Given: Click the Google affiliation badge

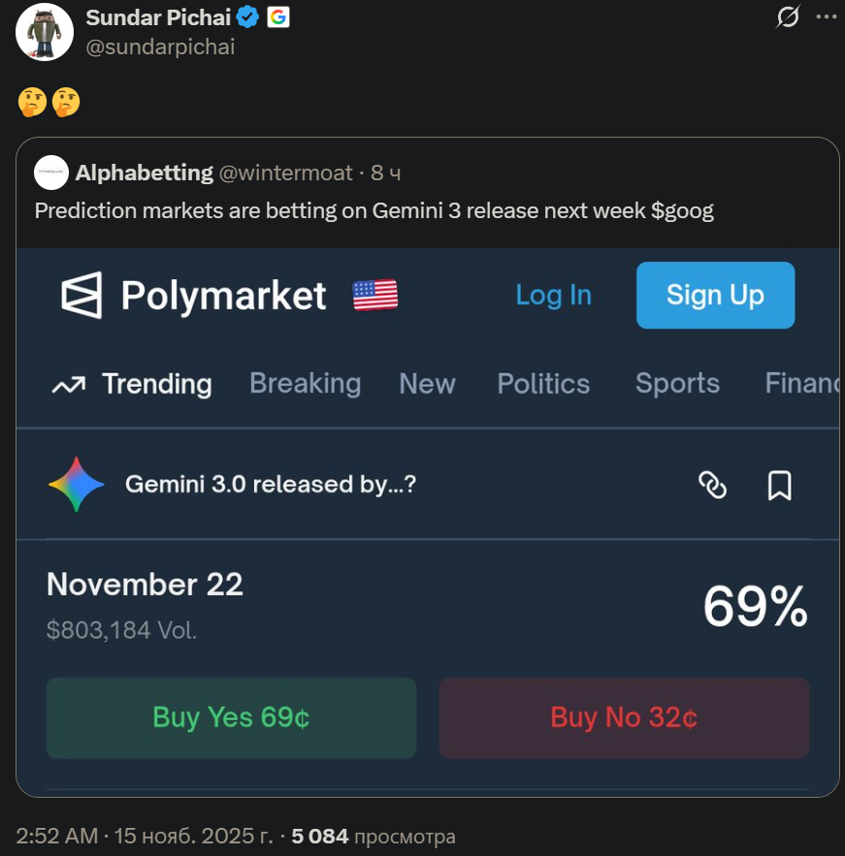Looking at the screenshot, I should (277, 17).
